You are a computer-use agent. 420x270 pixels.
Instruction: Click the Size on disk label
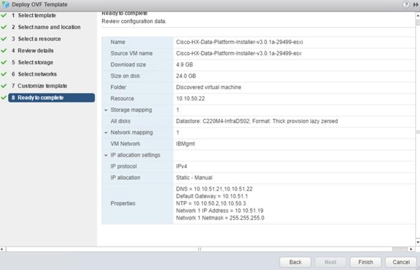[x=125, y=76]
